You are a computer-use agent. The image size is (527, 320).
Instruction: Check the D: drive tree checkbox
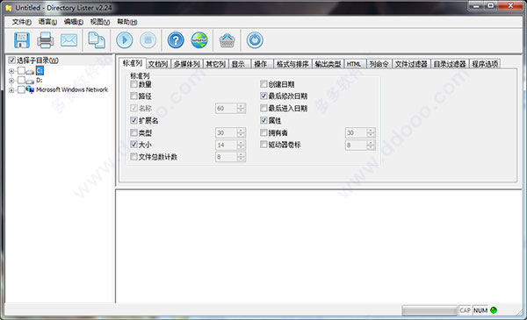click(x=21, y=80)
